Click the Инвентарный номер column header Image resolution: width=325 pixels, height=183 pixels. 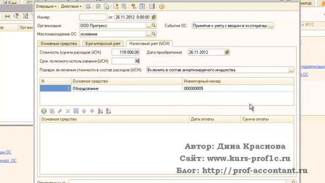(238, 81)
